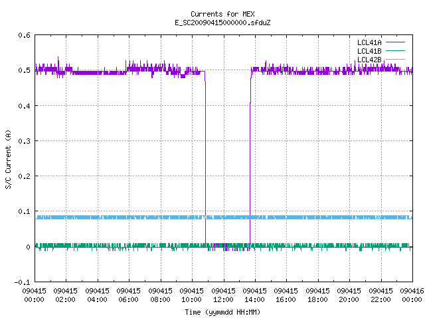Click the 090415 16:00 x-axis label
The height and width of the screenshot is (318, 425).
[x=286, y=295]
